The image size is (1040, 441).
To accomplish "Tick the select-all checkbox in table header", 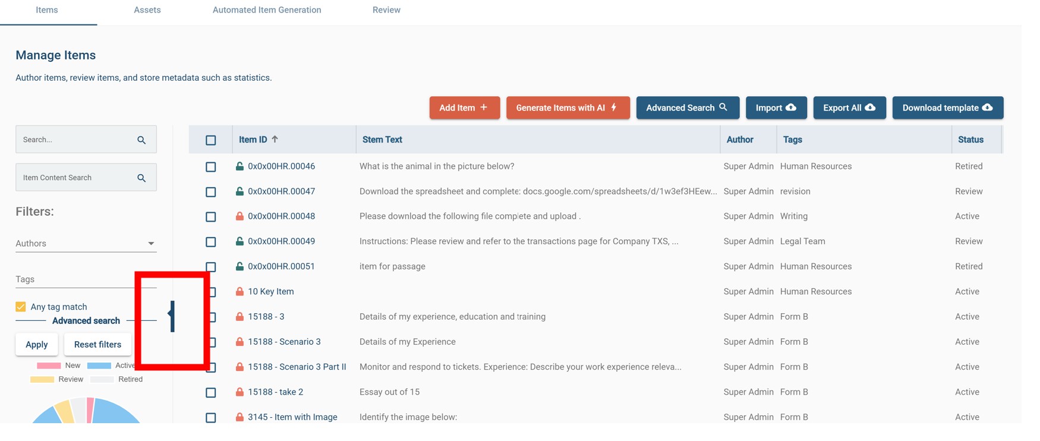I will tap(211, 140).
